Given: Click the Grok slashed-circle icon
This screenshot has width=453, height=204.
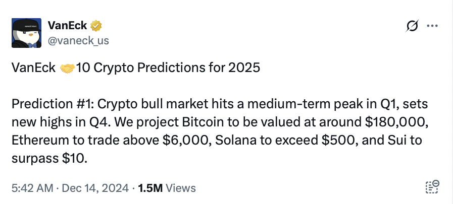Looking at the screenshot, I should 412,26.
